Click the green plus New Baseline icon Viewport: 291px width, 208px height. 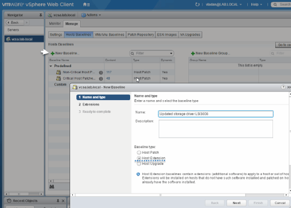click(x=53, y=54)
